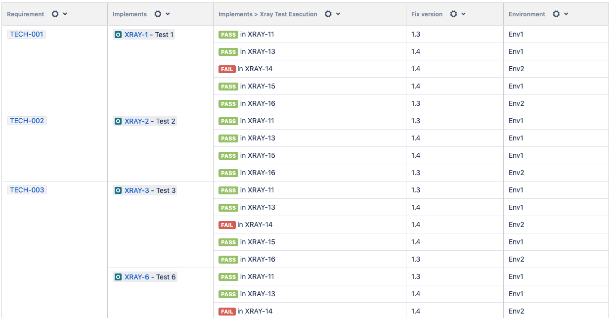Click FAIL badge for XRAY-14 under Test 1
Screen dimensions: 611x318
tap(227, 69)
